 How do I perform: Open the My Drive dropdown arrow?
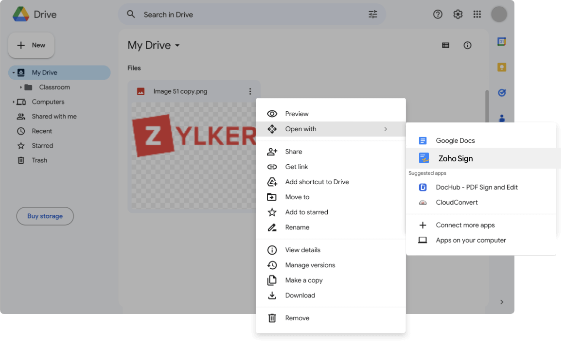(177, 45)
